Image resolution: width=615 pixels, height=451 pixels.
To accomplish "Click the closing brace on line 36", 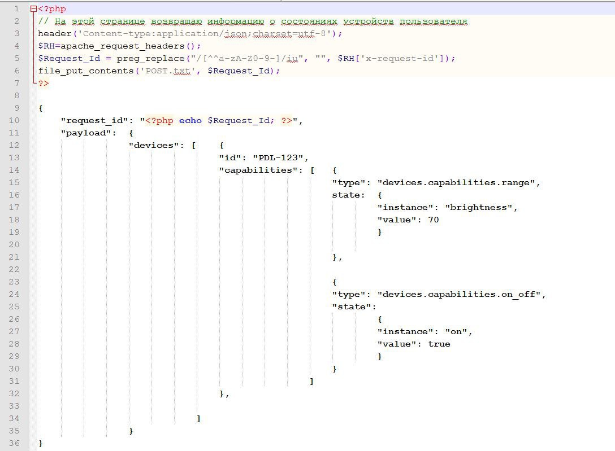I will pos(41,443).
